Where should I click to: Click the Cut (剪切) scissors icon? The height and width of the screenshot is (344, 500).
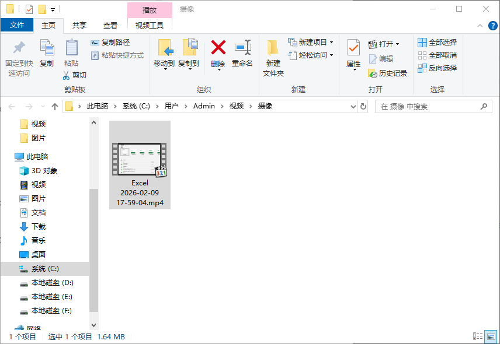coord(68,75)
